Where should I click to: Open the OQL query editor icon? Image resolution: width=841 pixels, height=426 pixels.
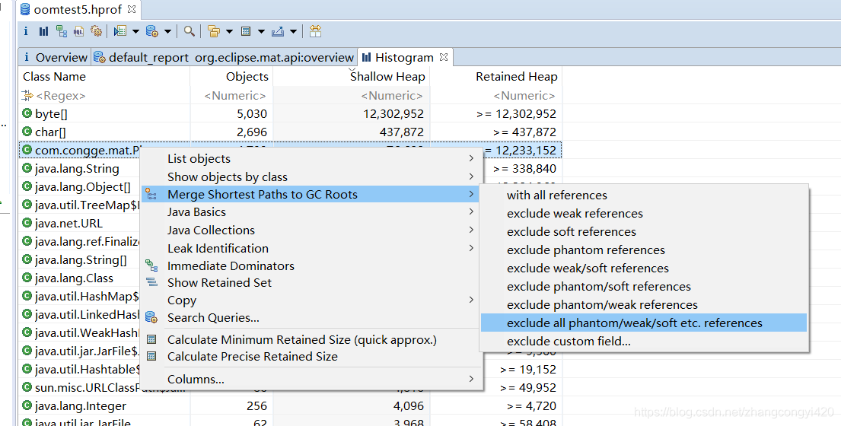pos(79,31)
